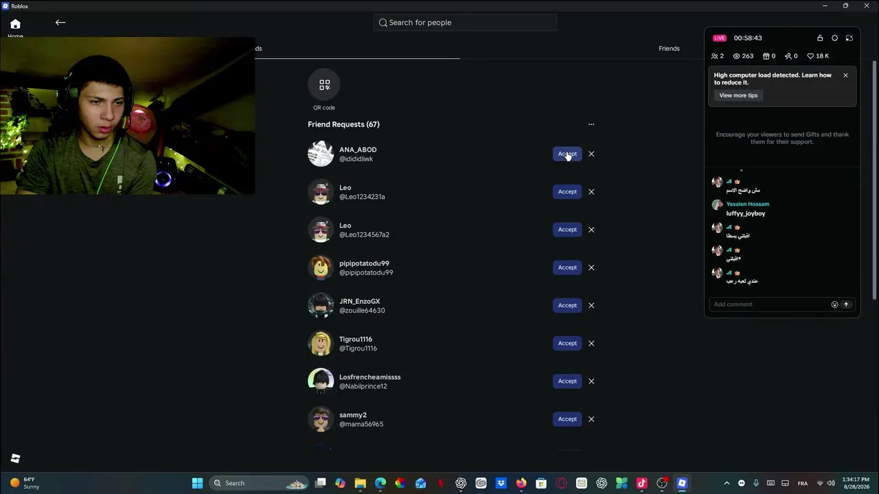Accept friend request from @Leo1234567a2
879x494 pixels.
point(567,229)
